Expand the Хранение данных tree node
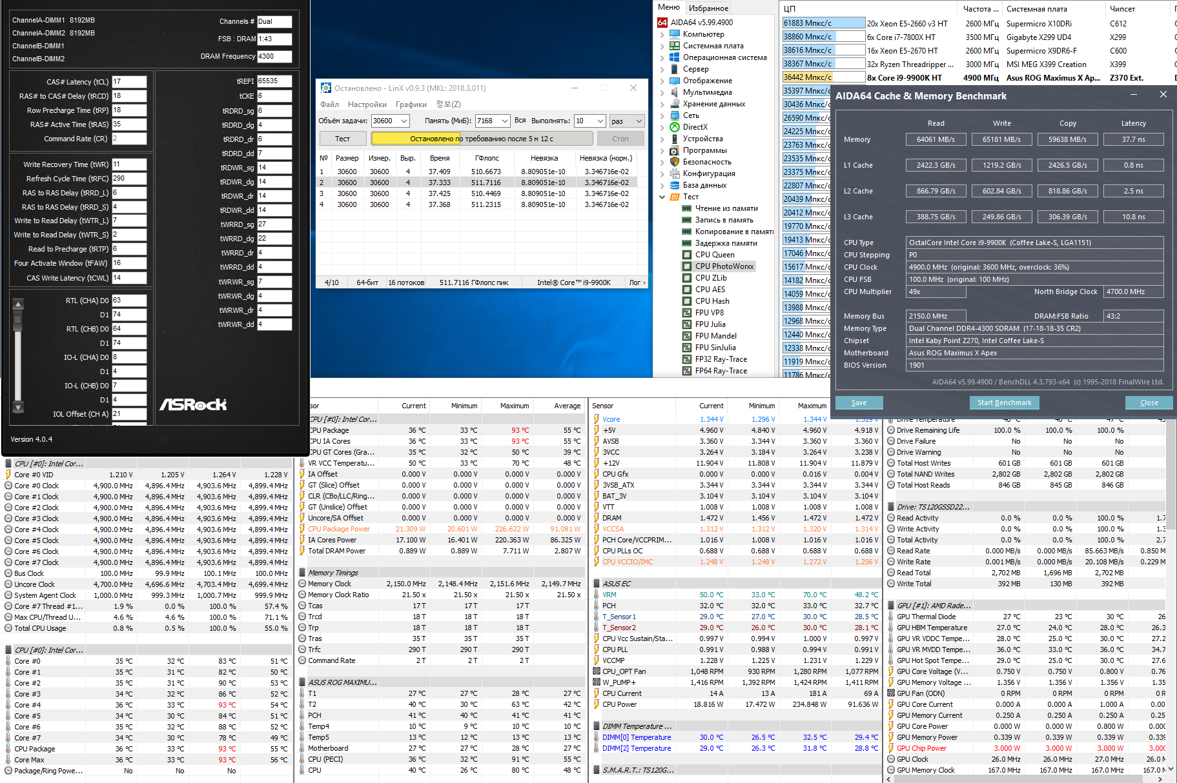This screenshot has height=783, width=1177. click(x=662, y=104)
